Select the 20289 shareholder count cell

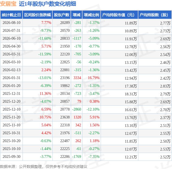65,23
